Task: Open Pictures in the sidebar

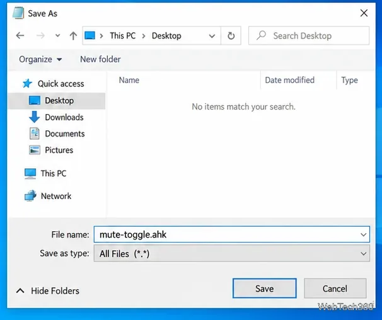Action: coord(59,150)
